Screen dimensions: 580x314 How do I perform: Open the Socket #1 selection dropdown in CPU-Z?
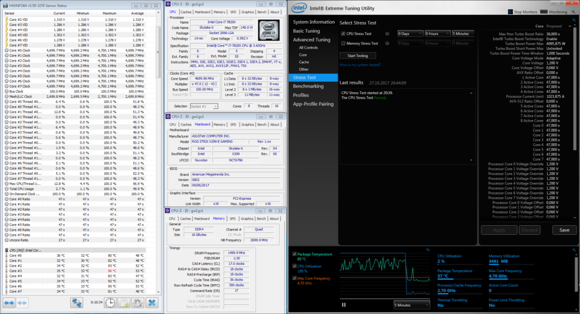(204, 106)
